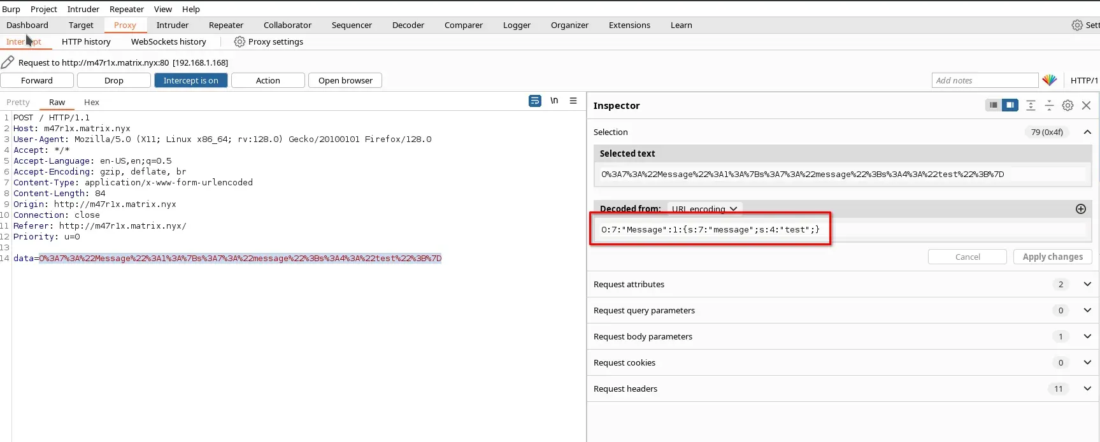
Task: Toggle the blue word-wrap icon in the editor
Action: (x=535, y=101)
